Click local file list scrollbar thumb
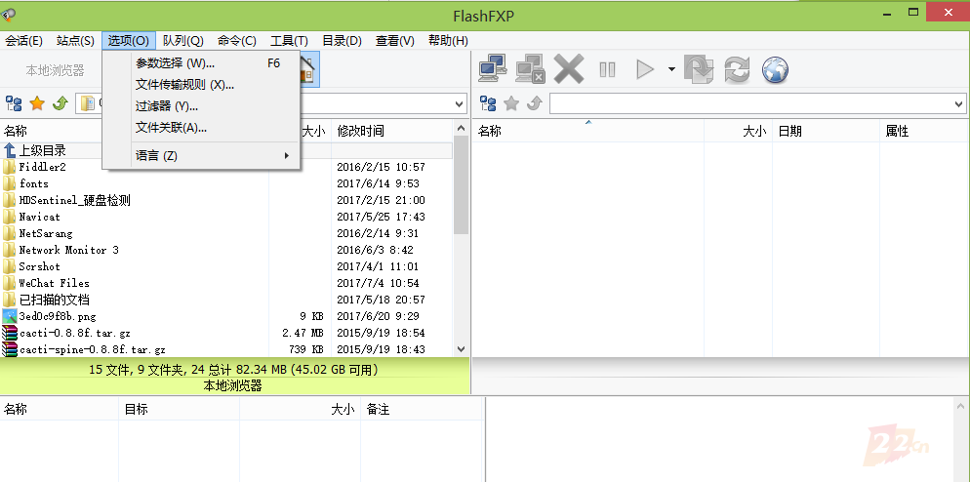Viewport: 970px width, 482px height. [x=461, y=185]
